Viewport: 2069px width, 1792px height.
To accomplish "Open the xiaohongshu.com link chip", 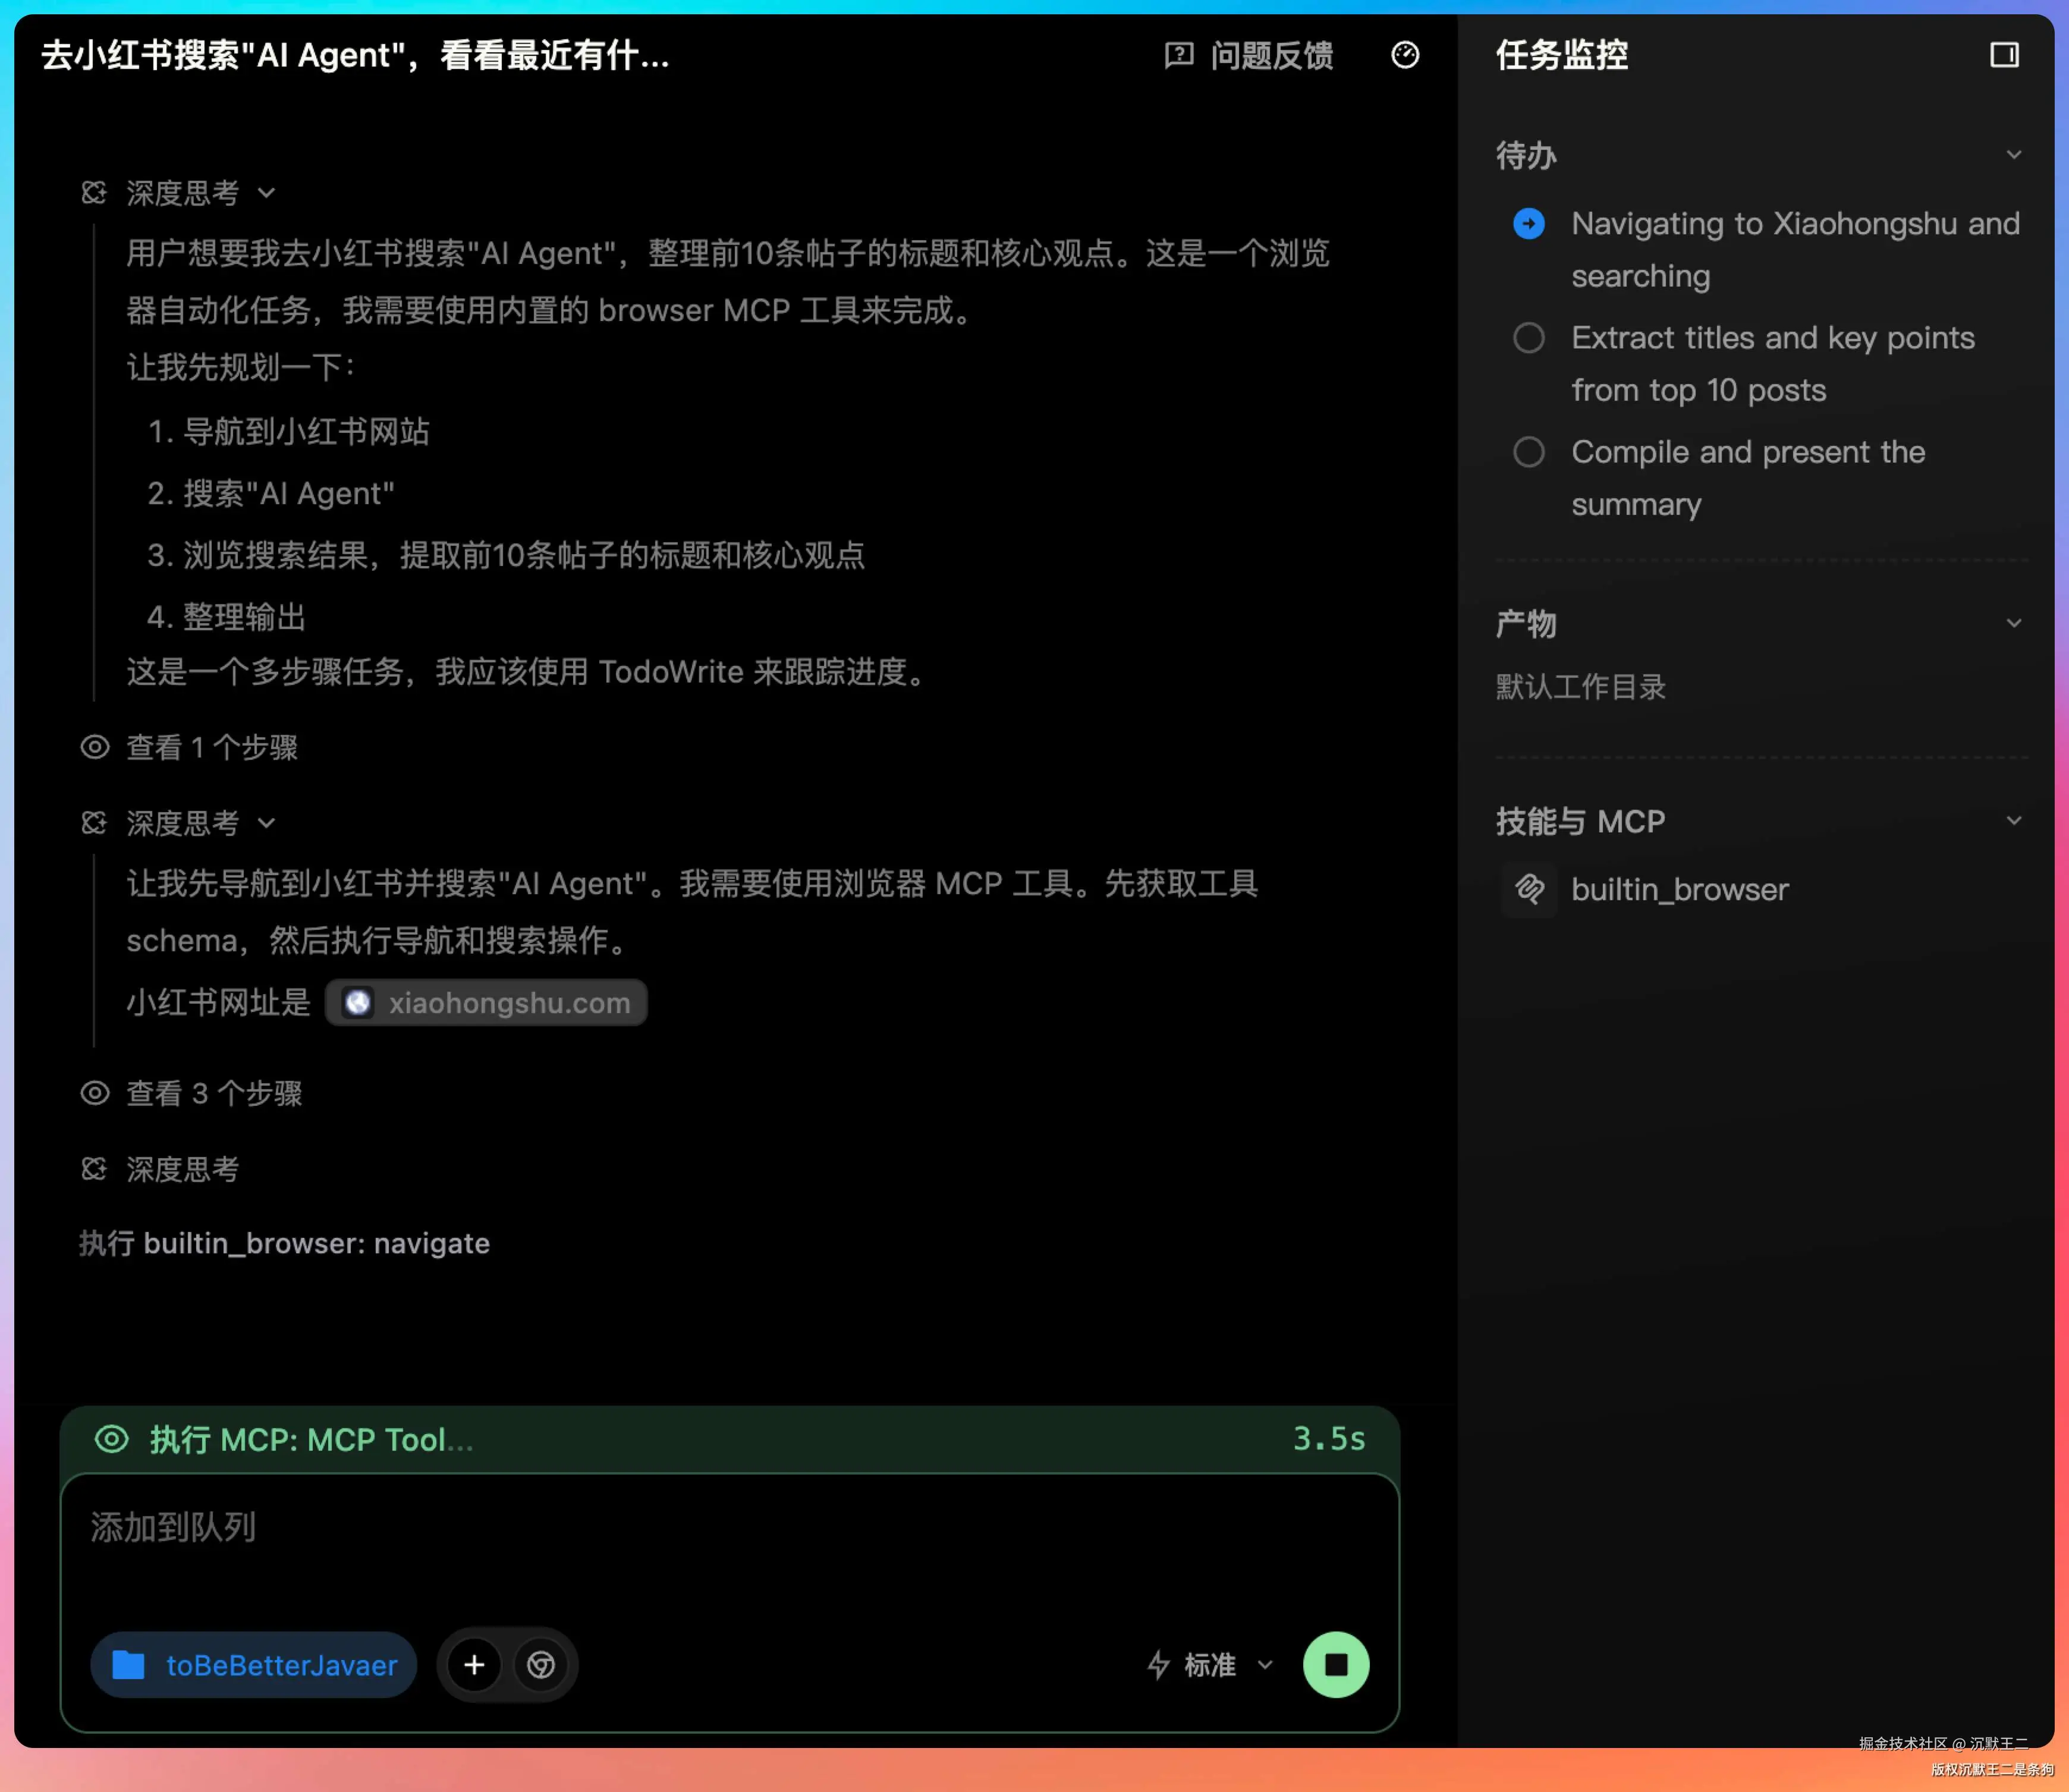I will pyautogui.click(x=486, y=1002).
